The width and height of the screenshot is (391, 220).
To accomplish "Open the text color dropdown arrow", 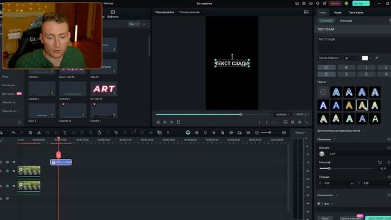I will (371, 58).
